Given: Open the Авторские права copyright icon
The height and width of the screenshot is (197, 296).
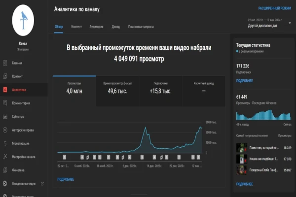Looking at the screenshot, I should click(x=5, y=130).
